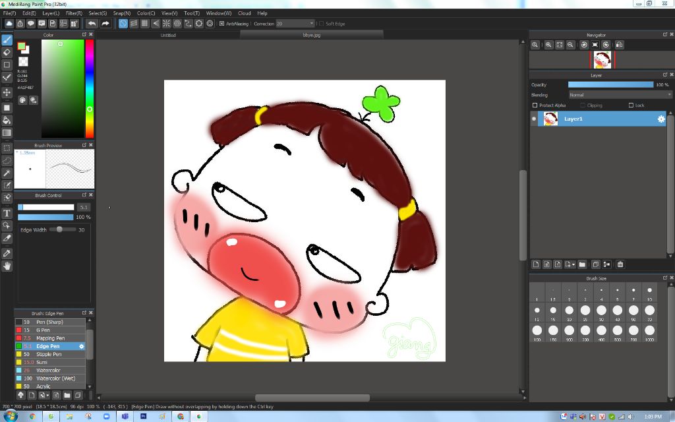
Task: Select the Magic Wand tool
Action: (x=7, y=173)
